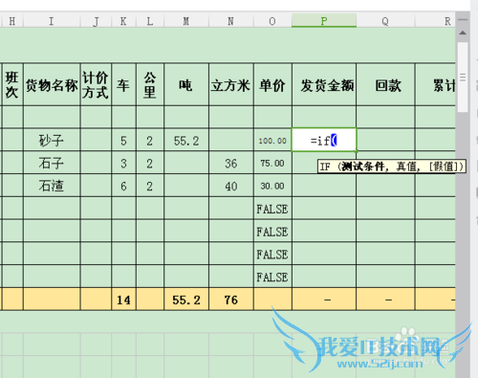Click the total row car count 14

(x=123, y=300)
